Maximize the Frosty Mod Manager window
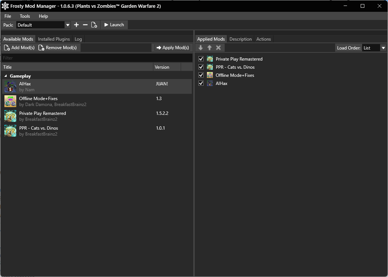The height and width of the screenshot is (277, 388). [363, 6]
